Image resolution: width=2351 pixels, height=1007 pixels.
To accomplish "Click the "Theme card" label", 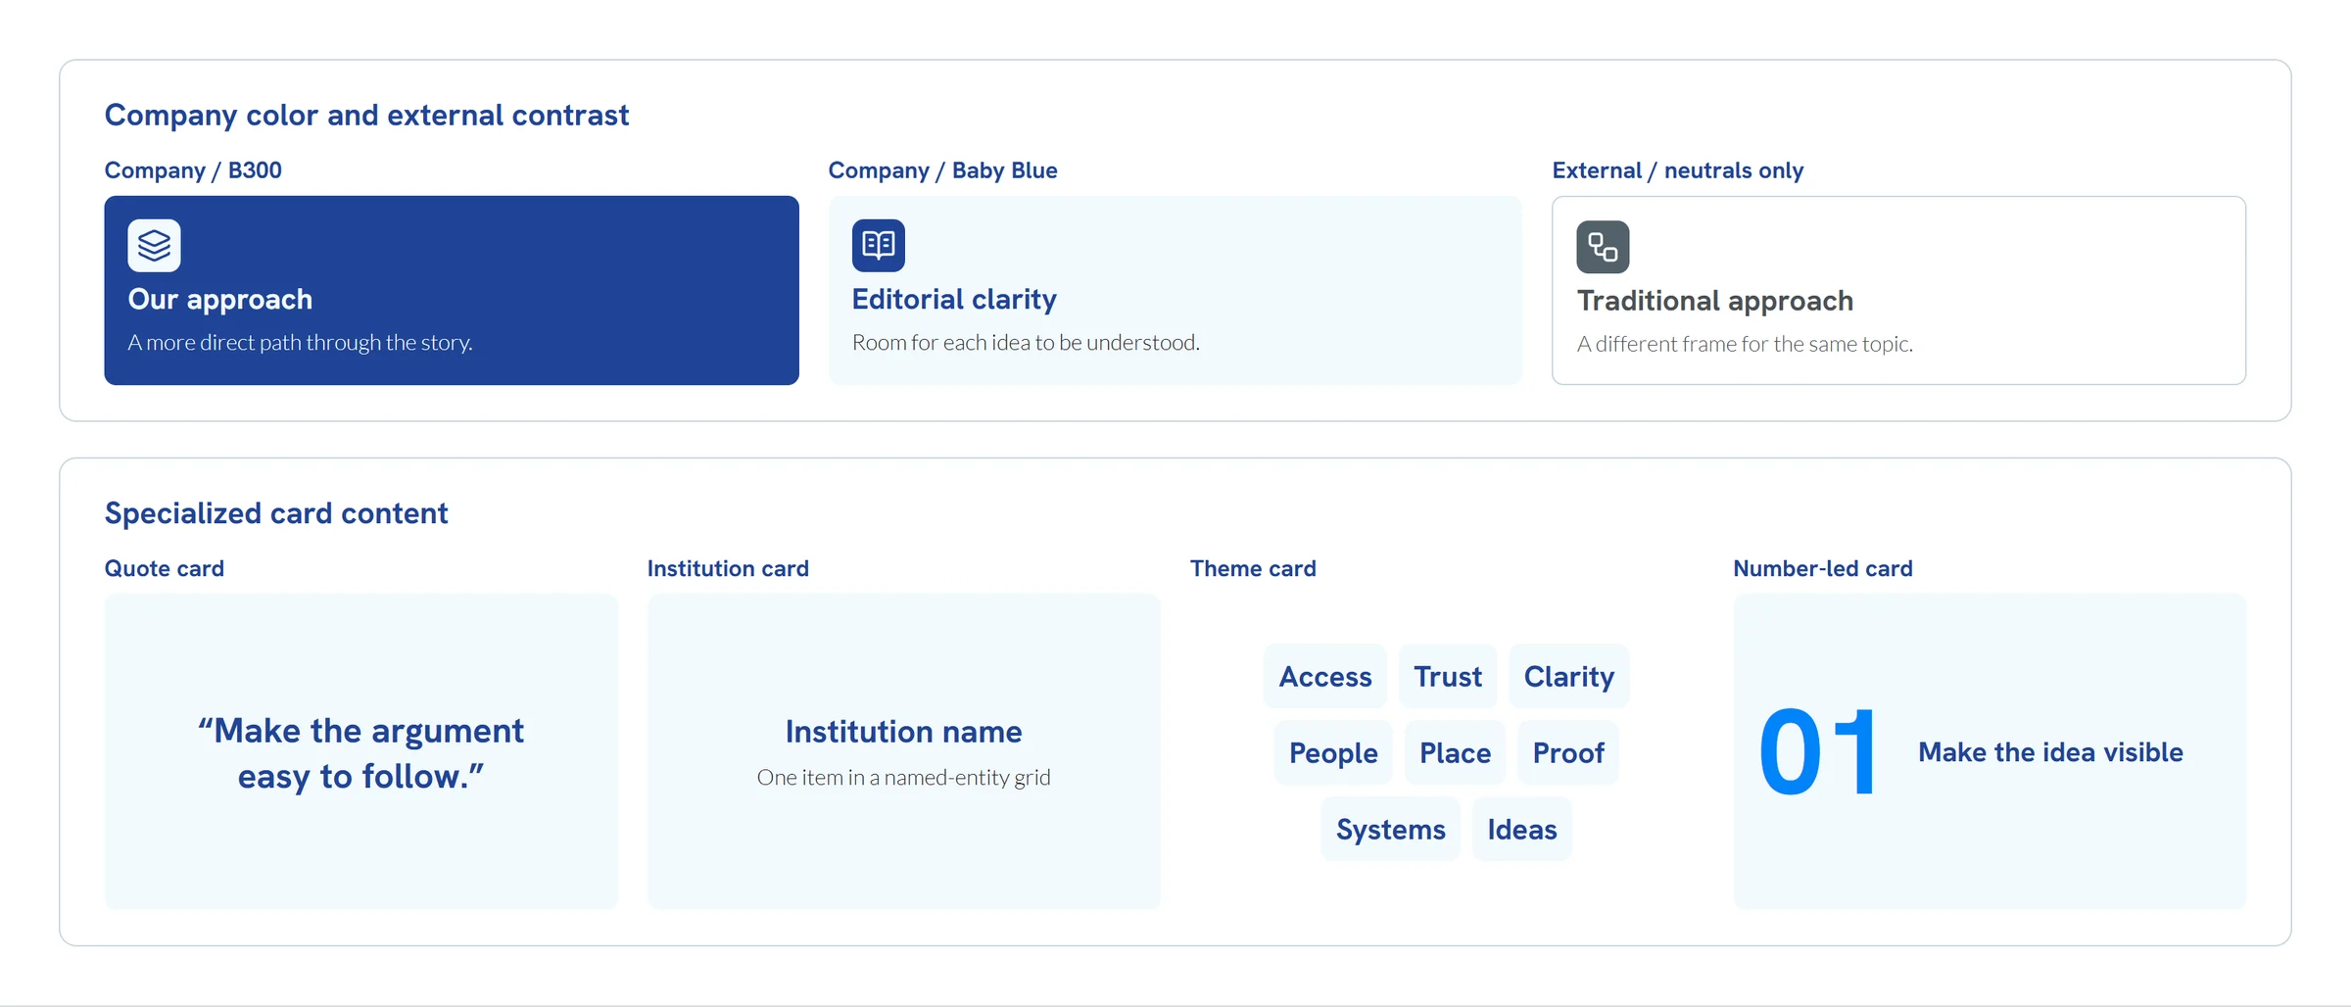I will 1253,569.
